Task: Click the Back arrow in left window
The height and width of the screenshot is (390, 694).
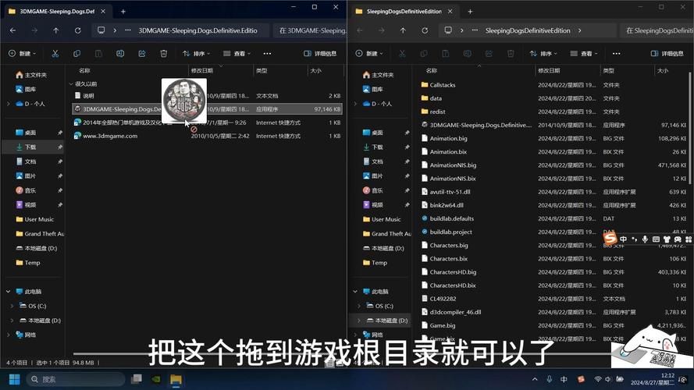Action: [13, 30]
